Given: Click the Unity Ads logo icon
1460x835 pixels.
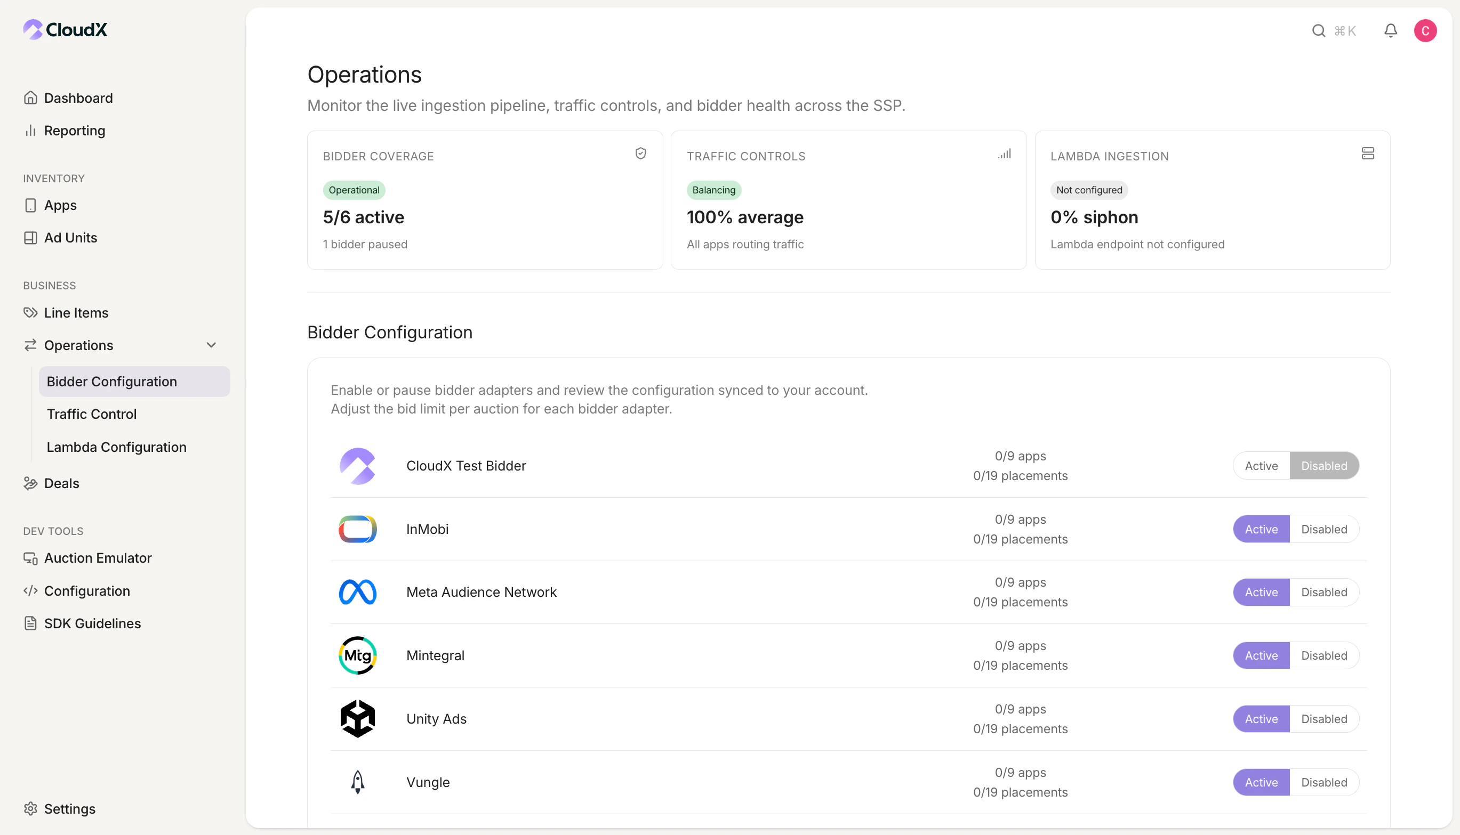Looking at the screenshot, I should [x=357, y=719].
